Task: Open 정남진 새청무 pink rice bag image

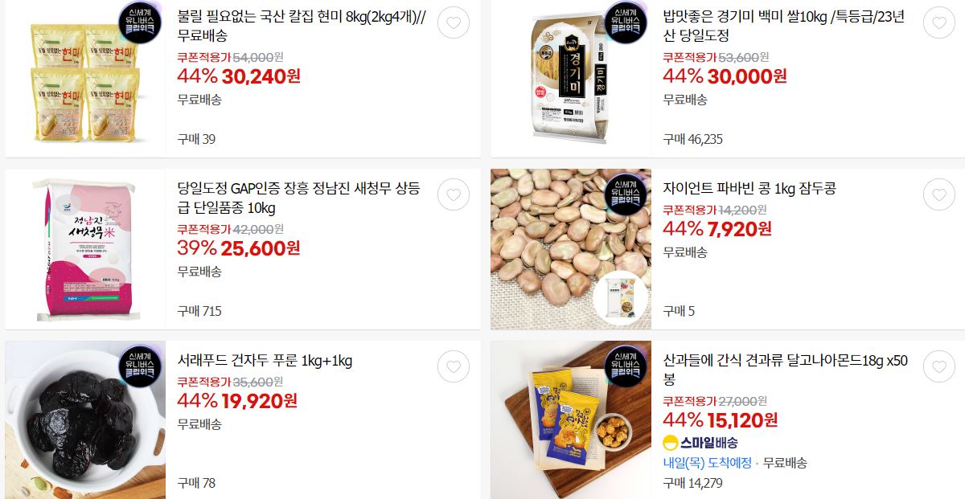Action: 85,249
